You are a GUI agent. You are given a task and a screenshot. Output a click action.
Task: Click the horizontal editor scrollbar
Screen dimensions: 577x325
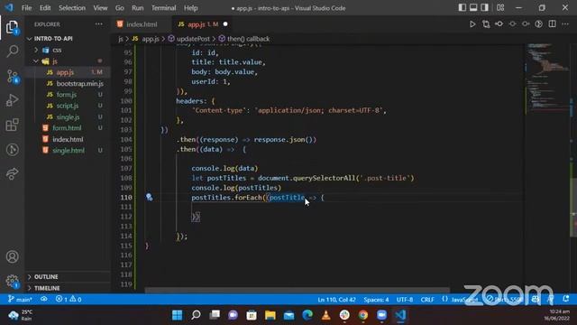(x=297, y=290)
